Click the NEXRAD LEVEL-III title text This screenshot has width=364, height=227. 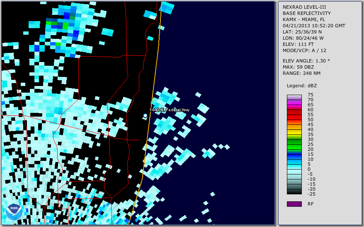tap(304, 7)
